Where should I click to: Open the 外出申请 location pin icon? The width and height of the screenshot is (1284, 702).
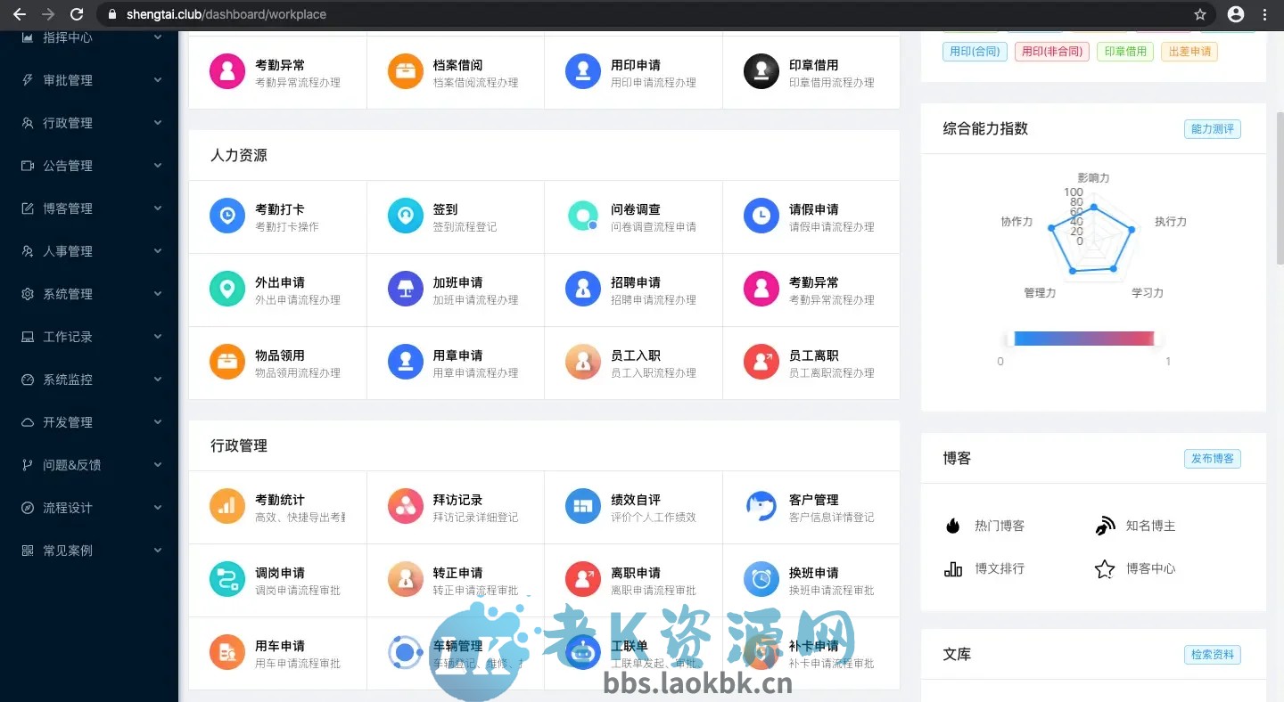pos(227,289)
